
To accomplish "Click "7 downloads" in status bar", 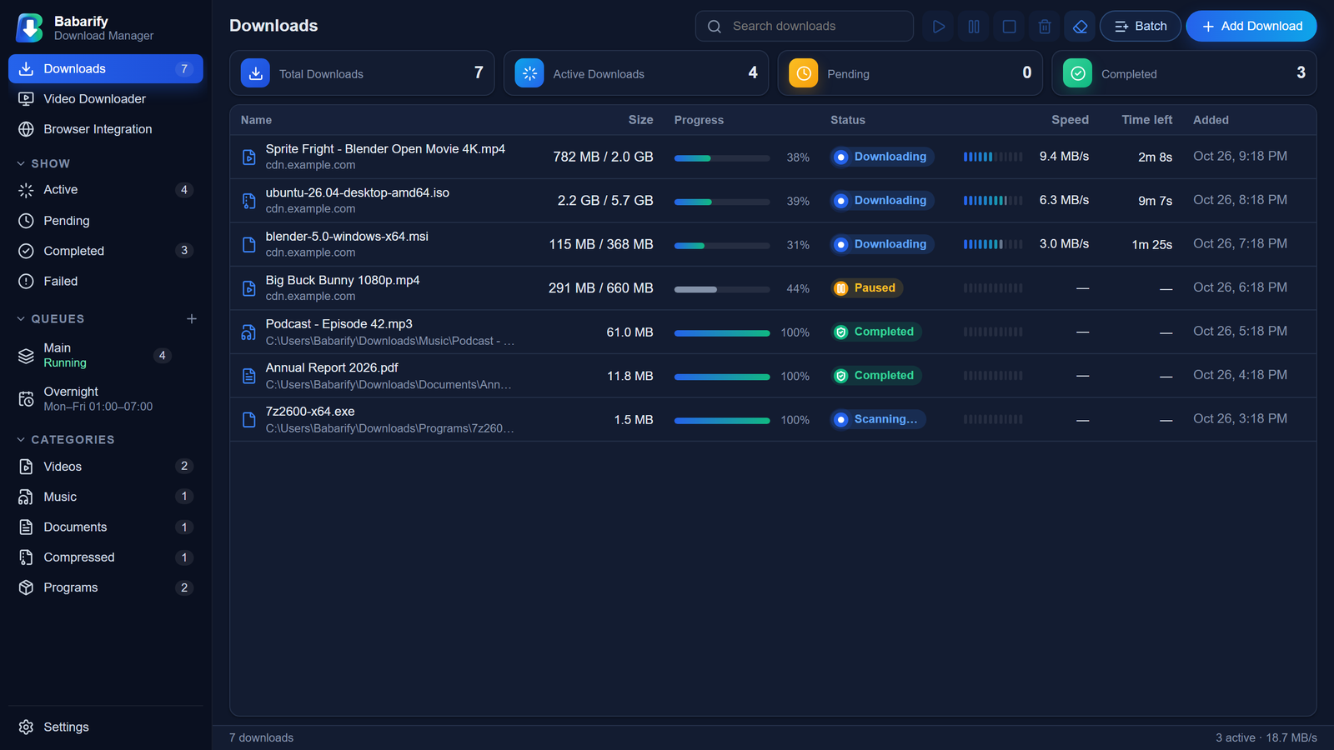I will (261, 737).
